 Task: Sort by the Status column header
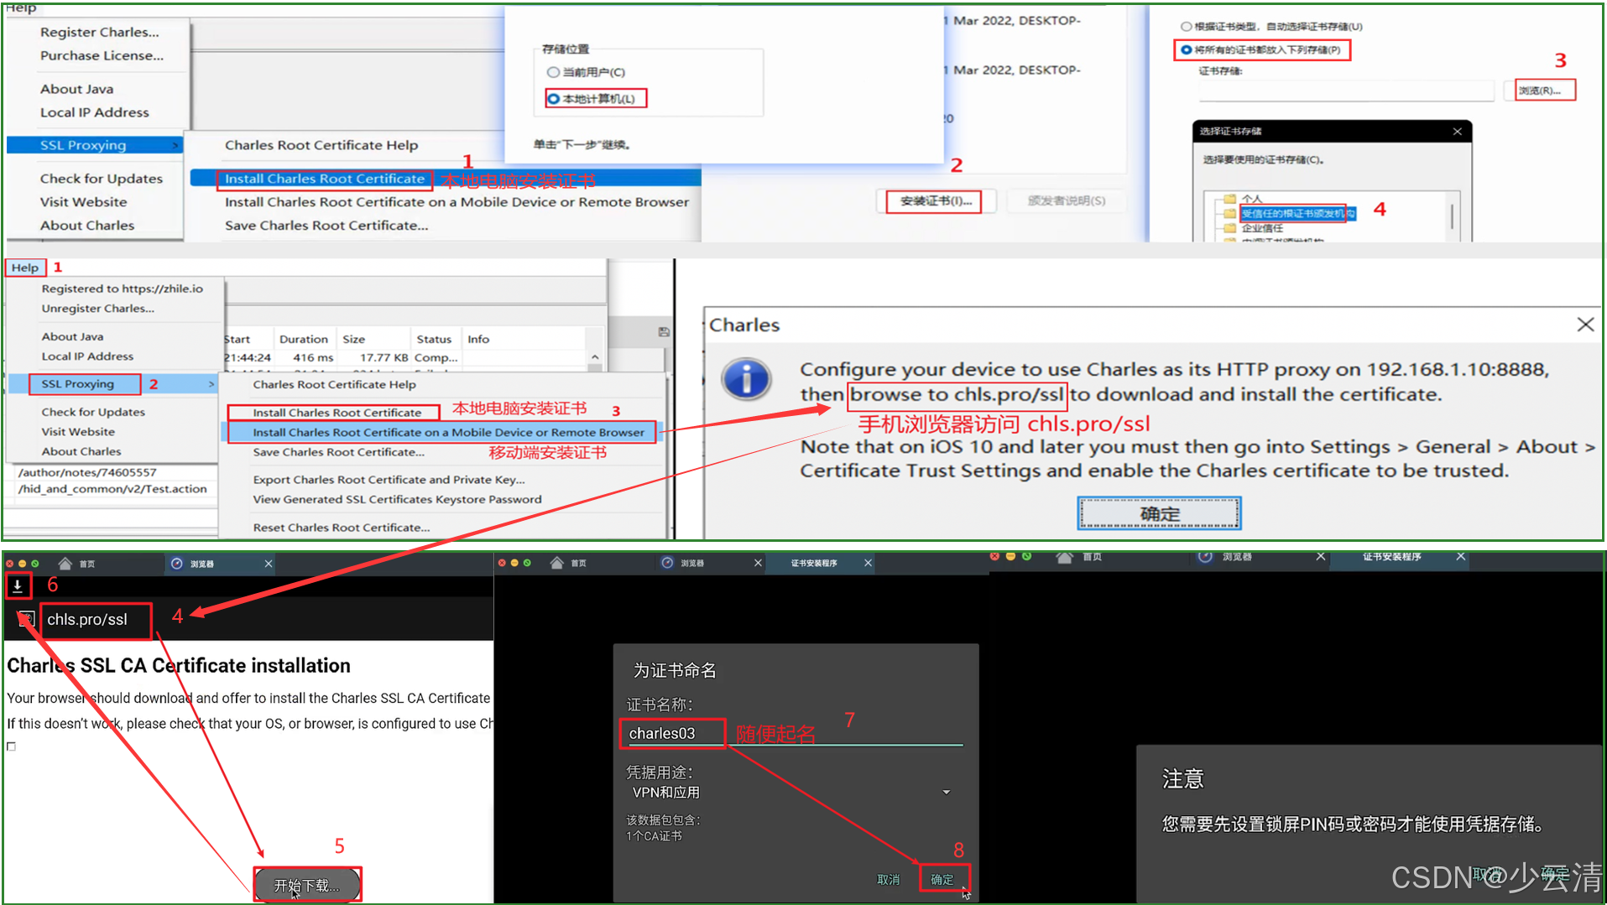tap(434, 340)
